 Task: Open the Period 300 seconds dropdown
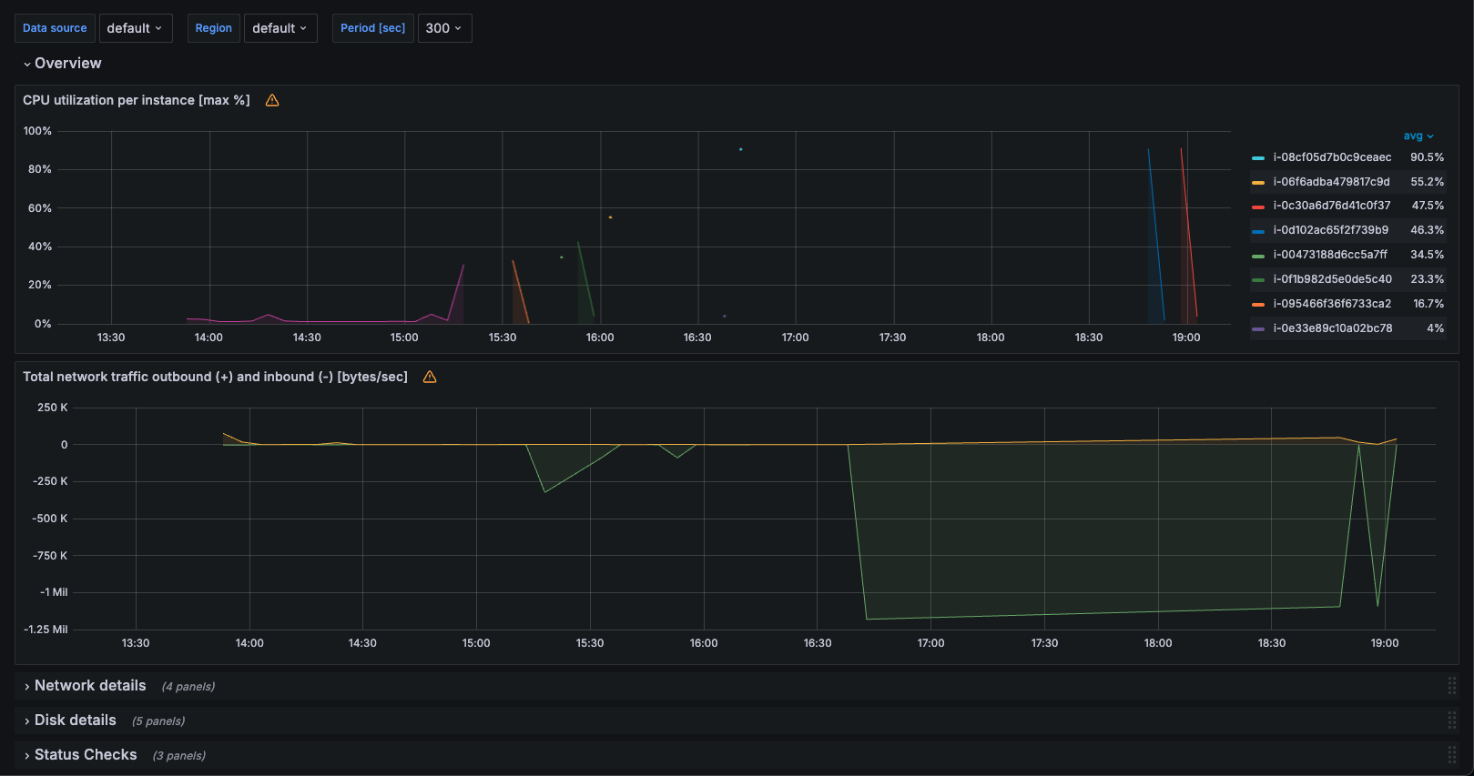point(444,28)
